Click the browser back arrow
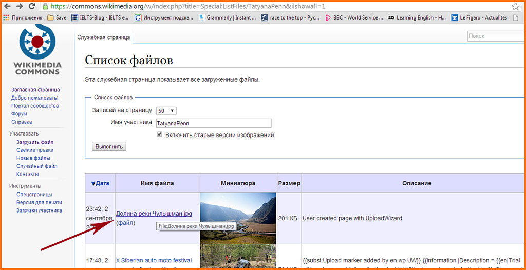 pyautogui.click(x=7, y=7)
